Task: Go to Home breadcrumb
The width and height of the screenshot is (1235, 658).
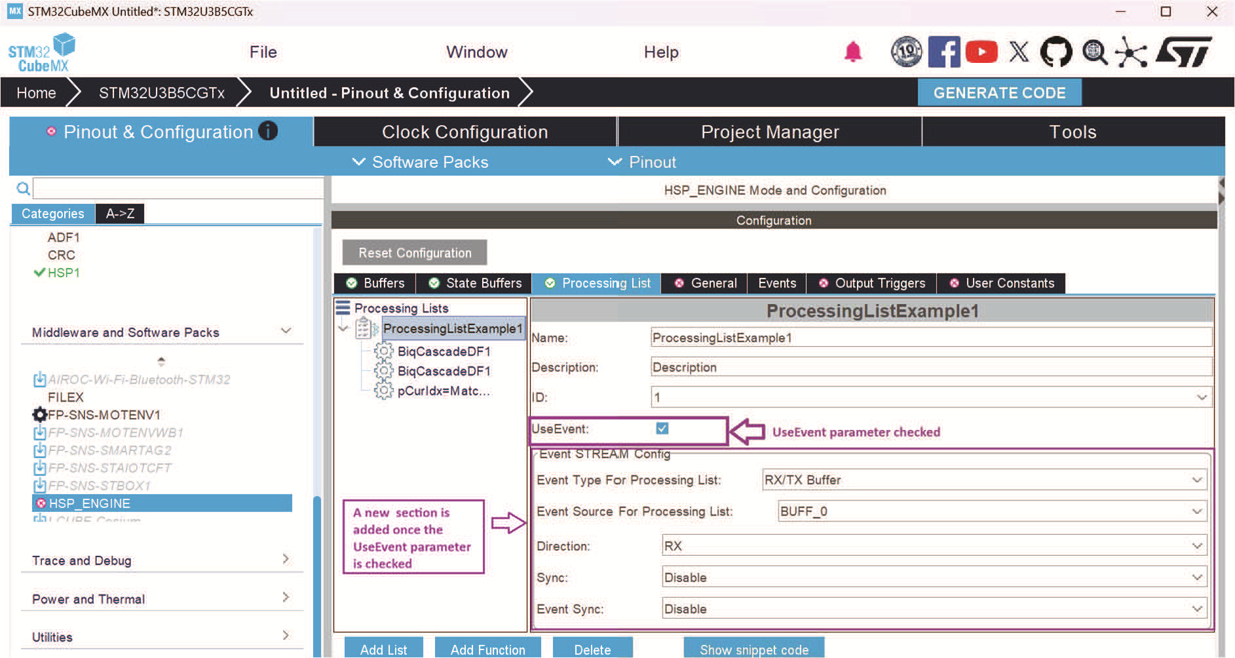Action: [36, 93]
